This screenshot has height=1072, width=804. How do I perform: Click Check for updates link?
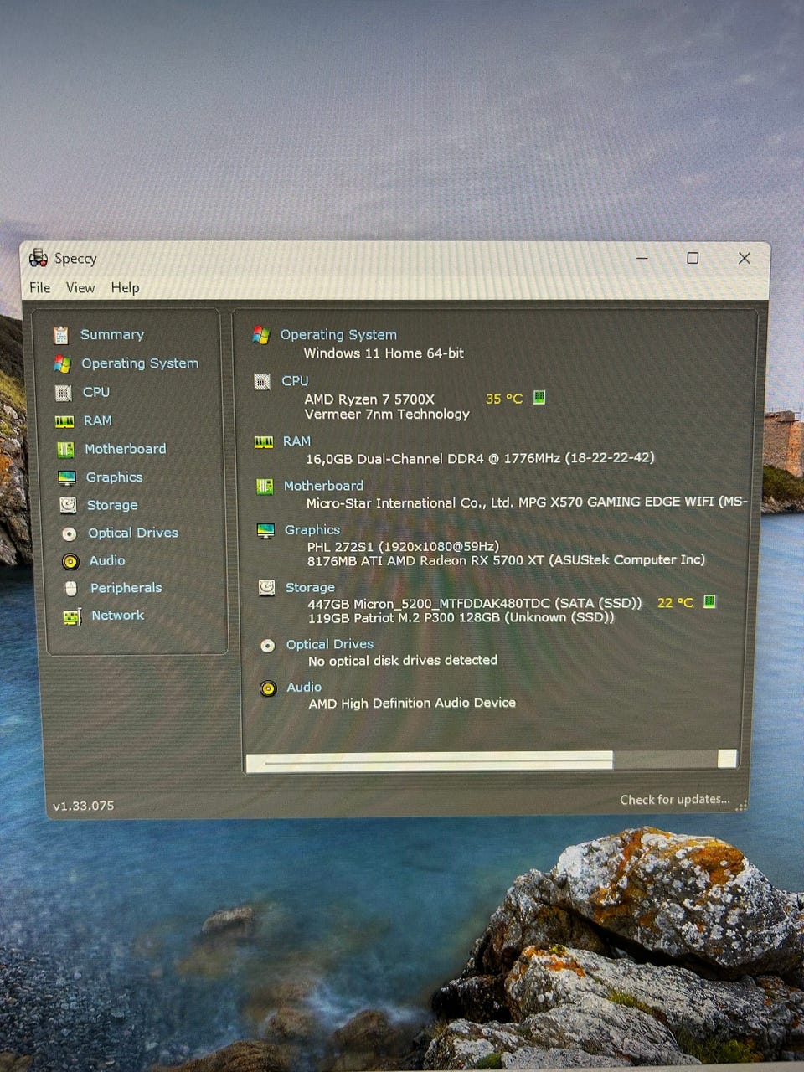pos(675,800)
